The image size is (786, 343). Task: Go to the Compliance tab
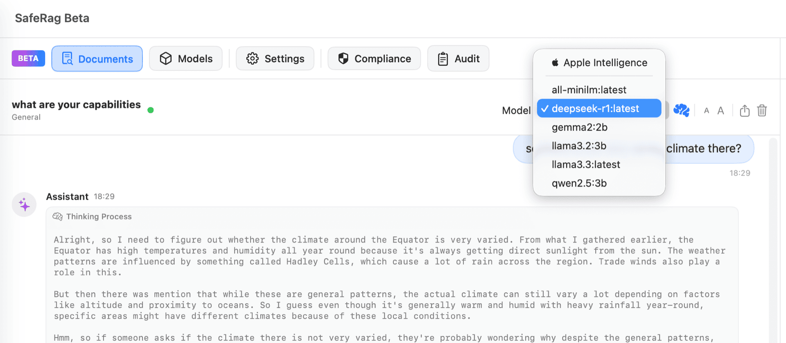(374, 59)
